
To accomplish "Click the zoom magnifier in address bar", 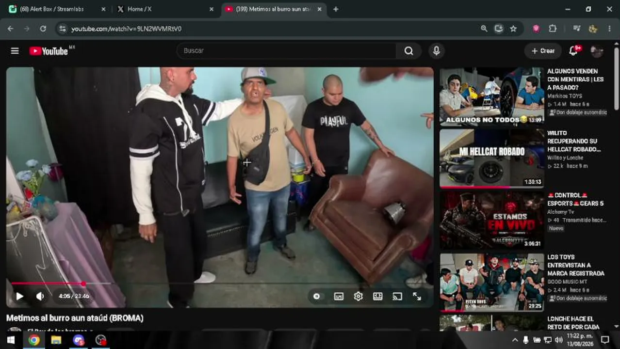I will pyautogui.click(x=484, y=29).
